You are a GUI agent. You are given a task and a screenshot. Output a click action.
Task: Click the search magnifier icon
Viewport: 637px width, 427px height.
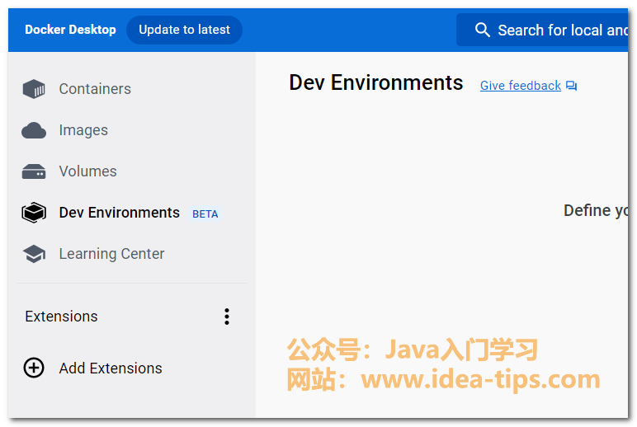483,30
